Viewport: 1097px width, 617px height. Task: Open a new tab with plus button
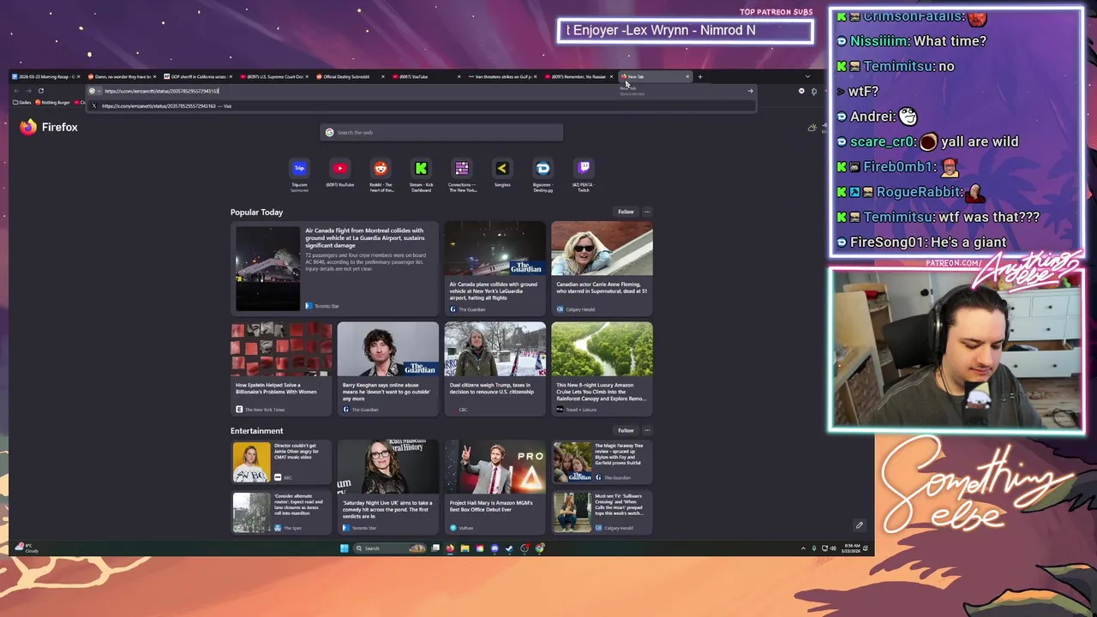pyautogui.click(x=699, y=77)
